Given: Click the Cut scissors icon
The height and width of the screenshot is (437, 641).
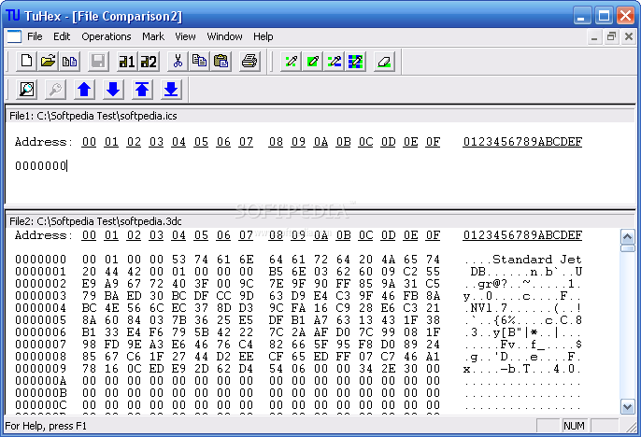Looking at the screenshot, I should click(x=178, y=62).
